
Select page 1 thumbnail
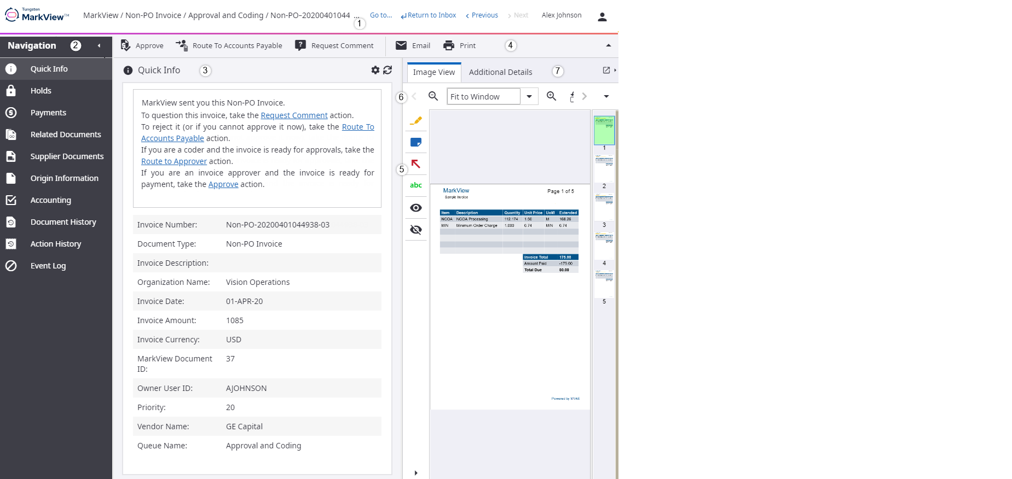pos(604,130)
